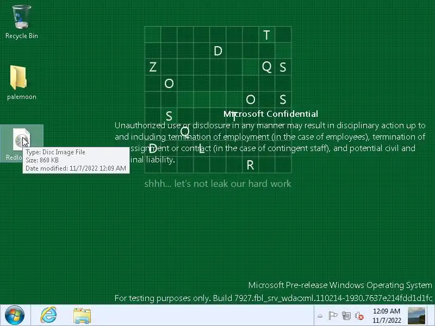Click the 'palemoon' label text
Image resolution: width=435 pixels, height=326 pixels.
(22, 97)
